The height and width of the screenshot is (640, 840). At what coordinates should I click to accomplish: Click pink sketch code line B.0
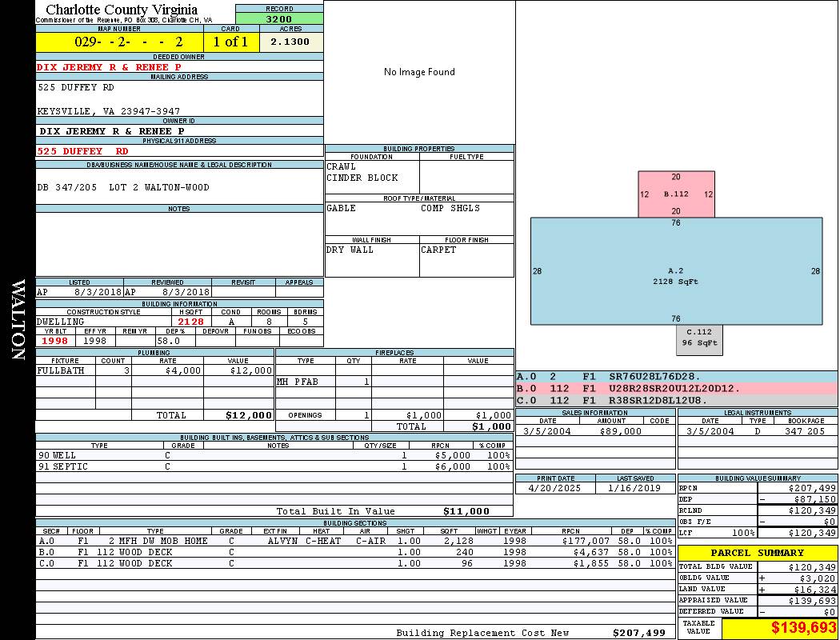[x=676, y=388]
